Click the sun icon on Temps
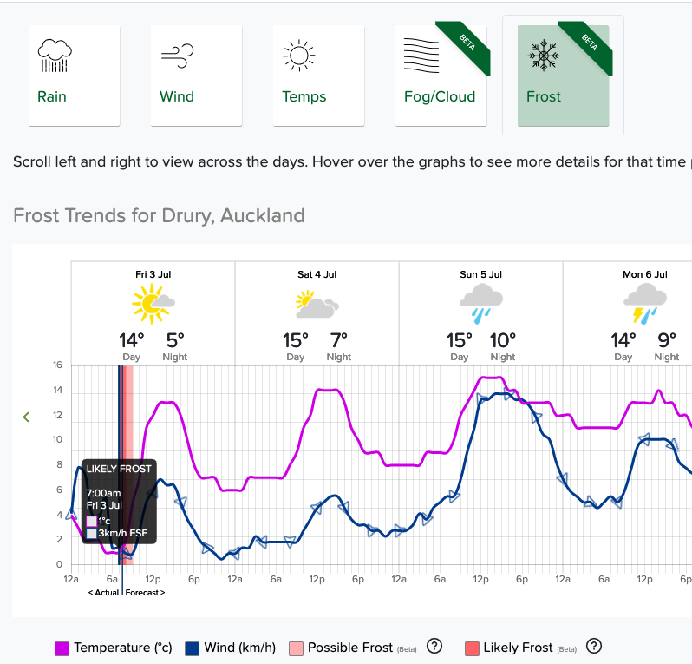This screenshot has height=664, width=692. (x=299, y=56)
